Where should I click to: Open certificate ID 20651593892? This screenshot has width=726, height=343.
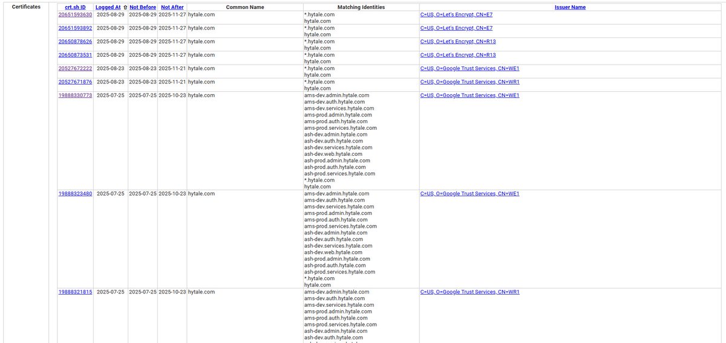tap(75, 28)
